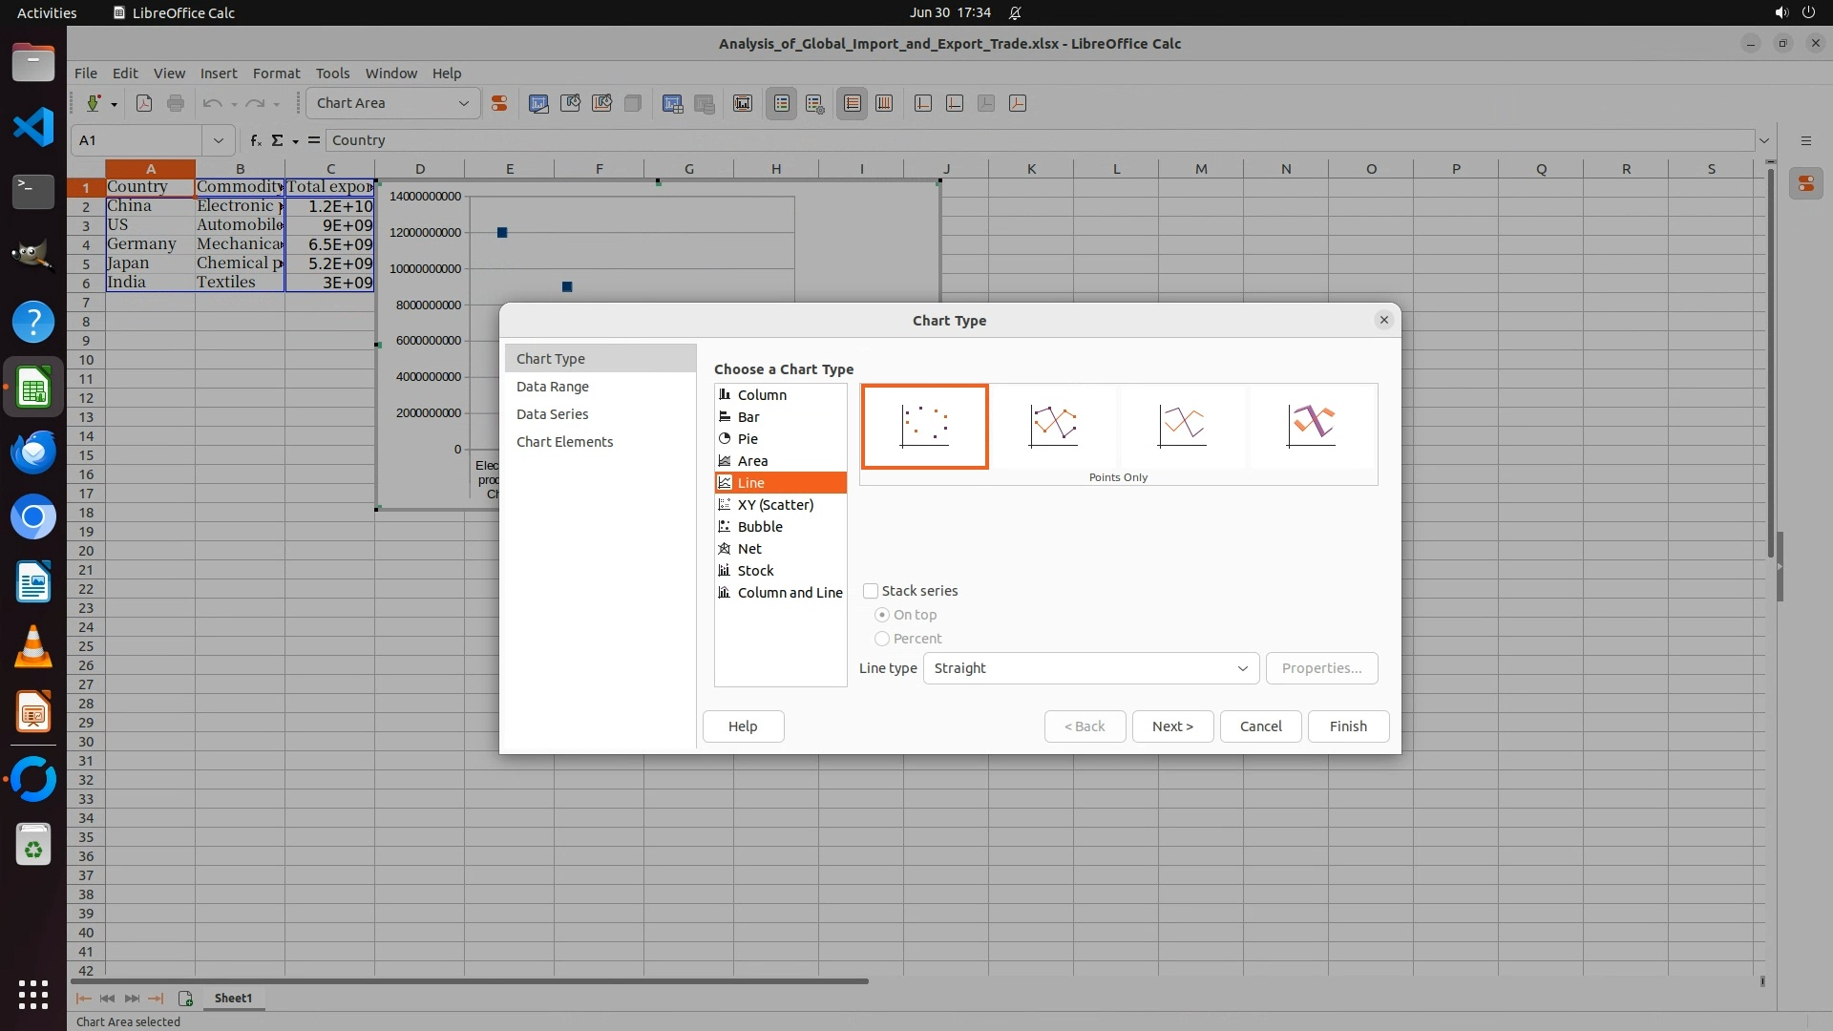Viewport: 1833px width, 1031px height.
Task: Click the Chart Type toolbar icon
Action: (538, 103)
